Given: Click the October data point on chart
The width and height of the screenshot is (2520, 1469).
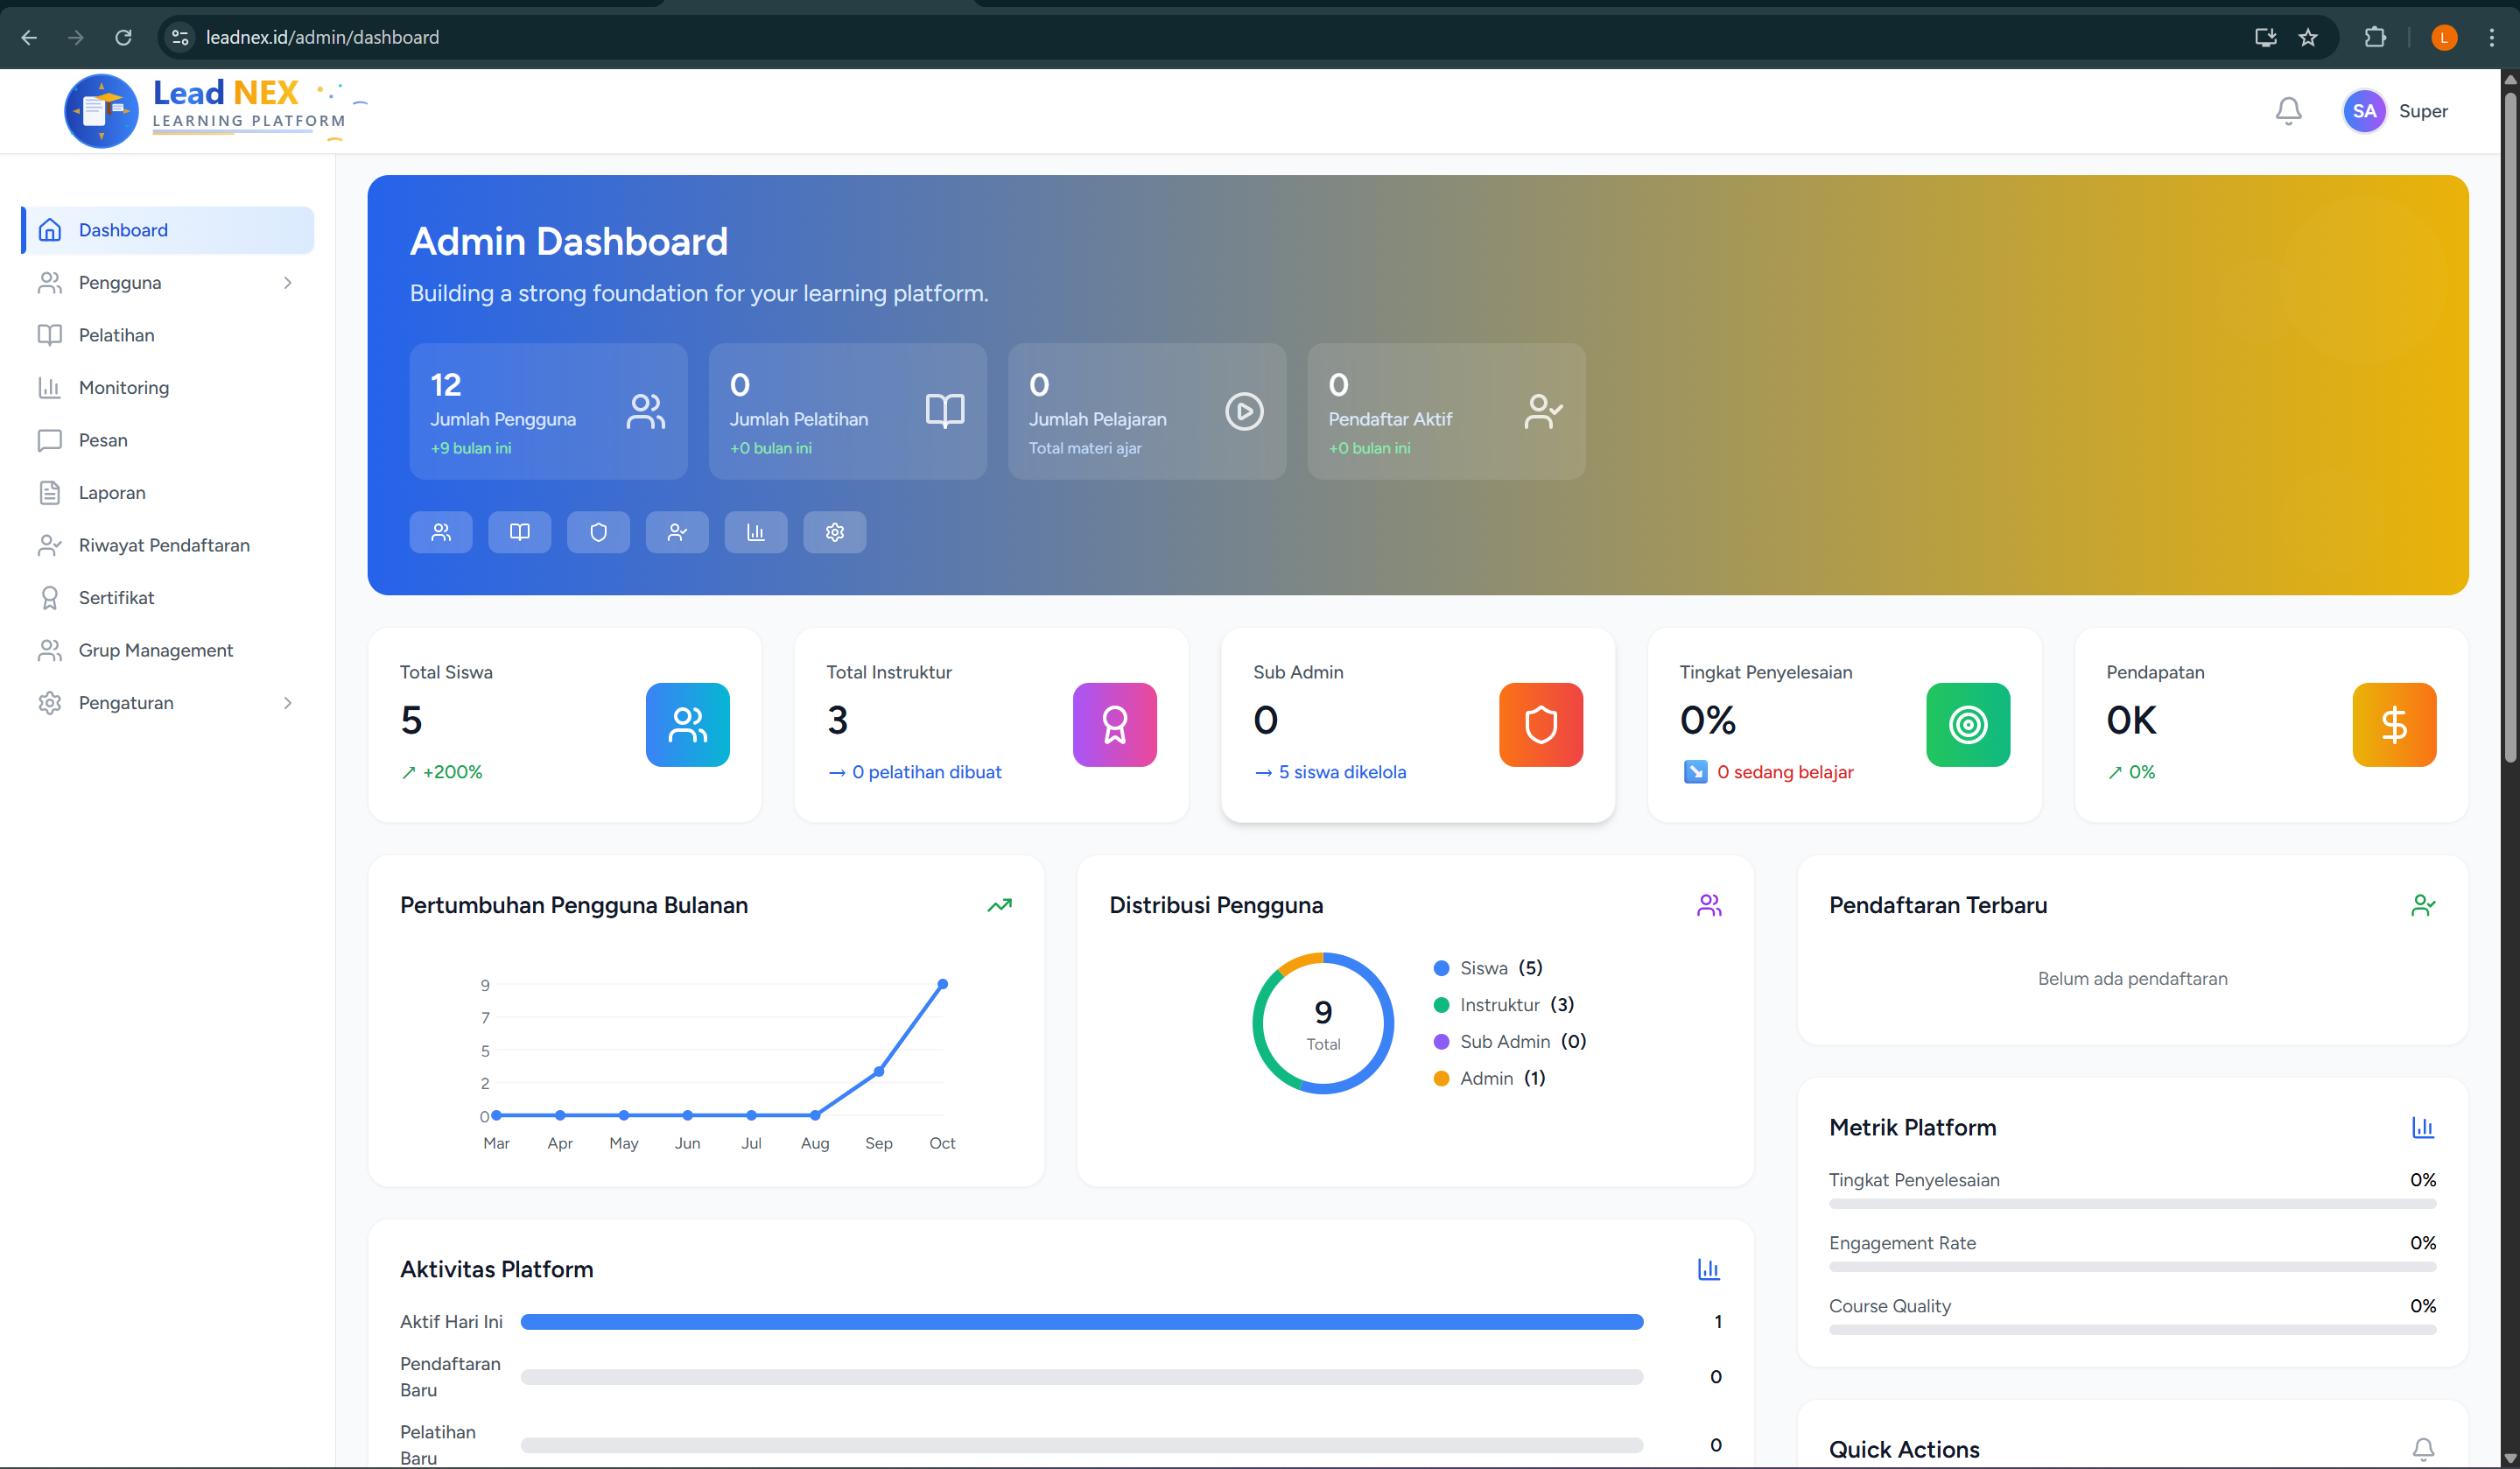Looking at the screenshot, I should coord(942,985).
